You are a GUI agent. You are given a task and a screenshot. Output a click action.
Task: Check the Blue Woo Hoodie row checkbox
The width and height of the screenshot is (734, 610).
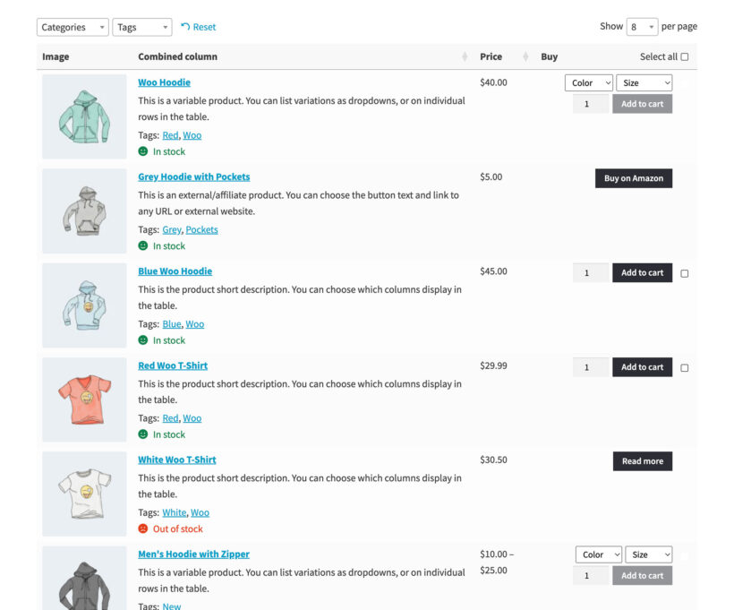coord(683,272)
